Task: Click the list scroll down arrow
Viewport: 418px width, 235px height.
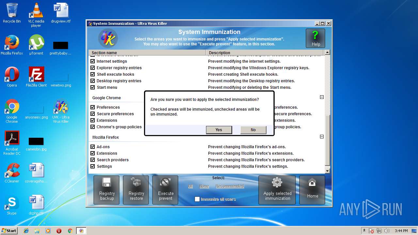Action: [328, 171]
